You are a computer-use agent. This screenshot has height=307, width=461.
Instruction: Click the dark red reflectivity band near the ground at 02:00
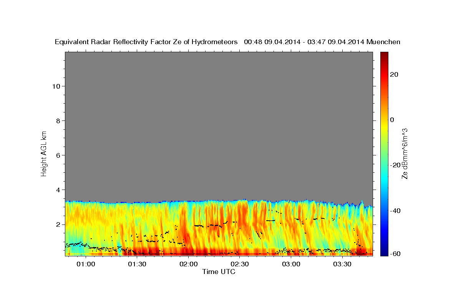click(x=189, y=252)
